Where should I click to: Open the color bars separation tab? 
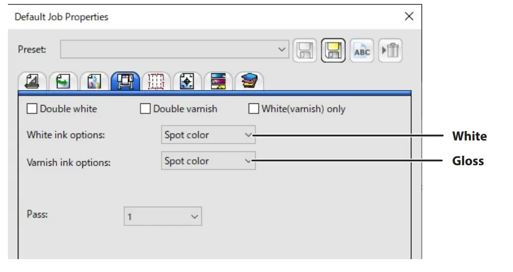click(x=217, y=82)
